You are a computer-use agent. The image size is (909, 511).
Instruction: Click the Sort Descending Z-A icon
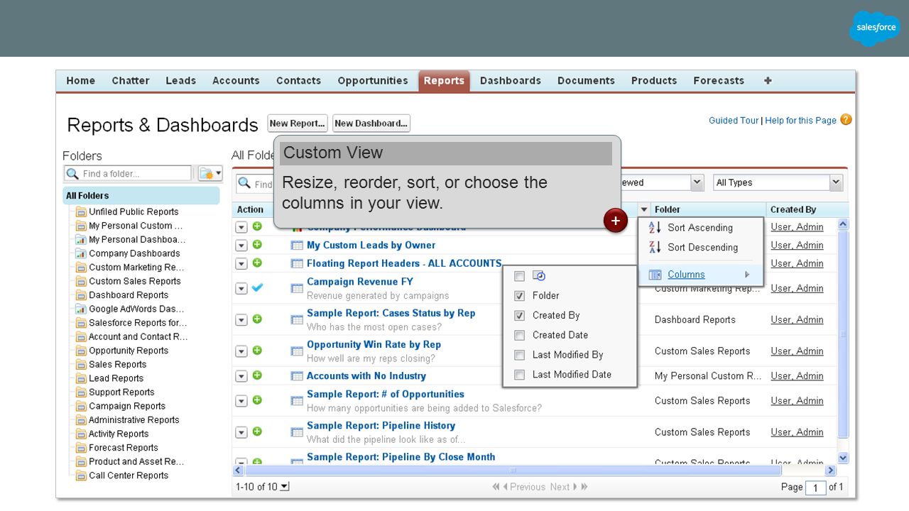655,247
